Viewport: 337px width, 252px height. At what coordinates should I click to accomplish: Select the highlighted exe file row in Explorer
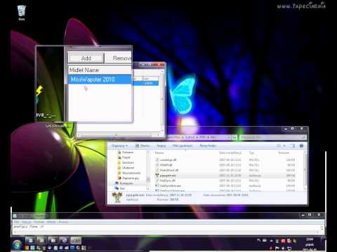coord(225,175)
